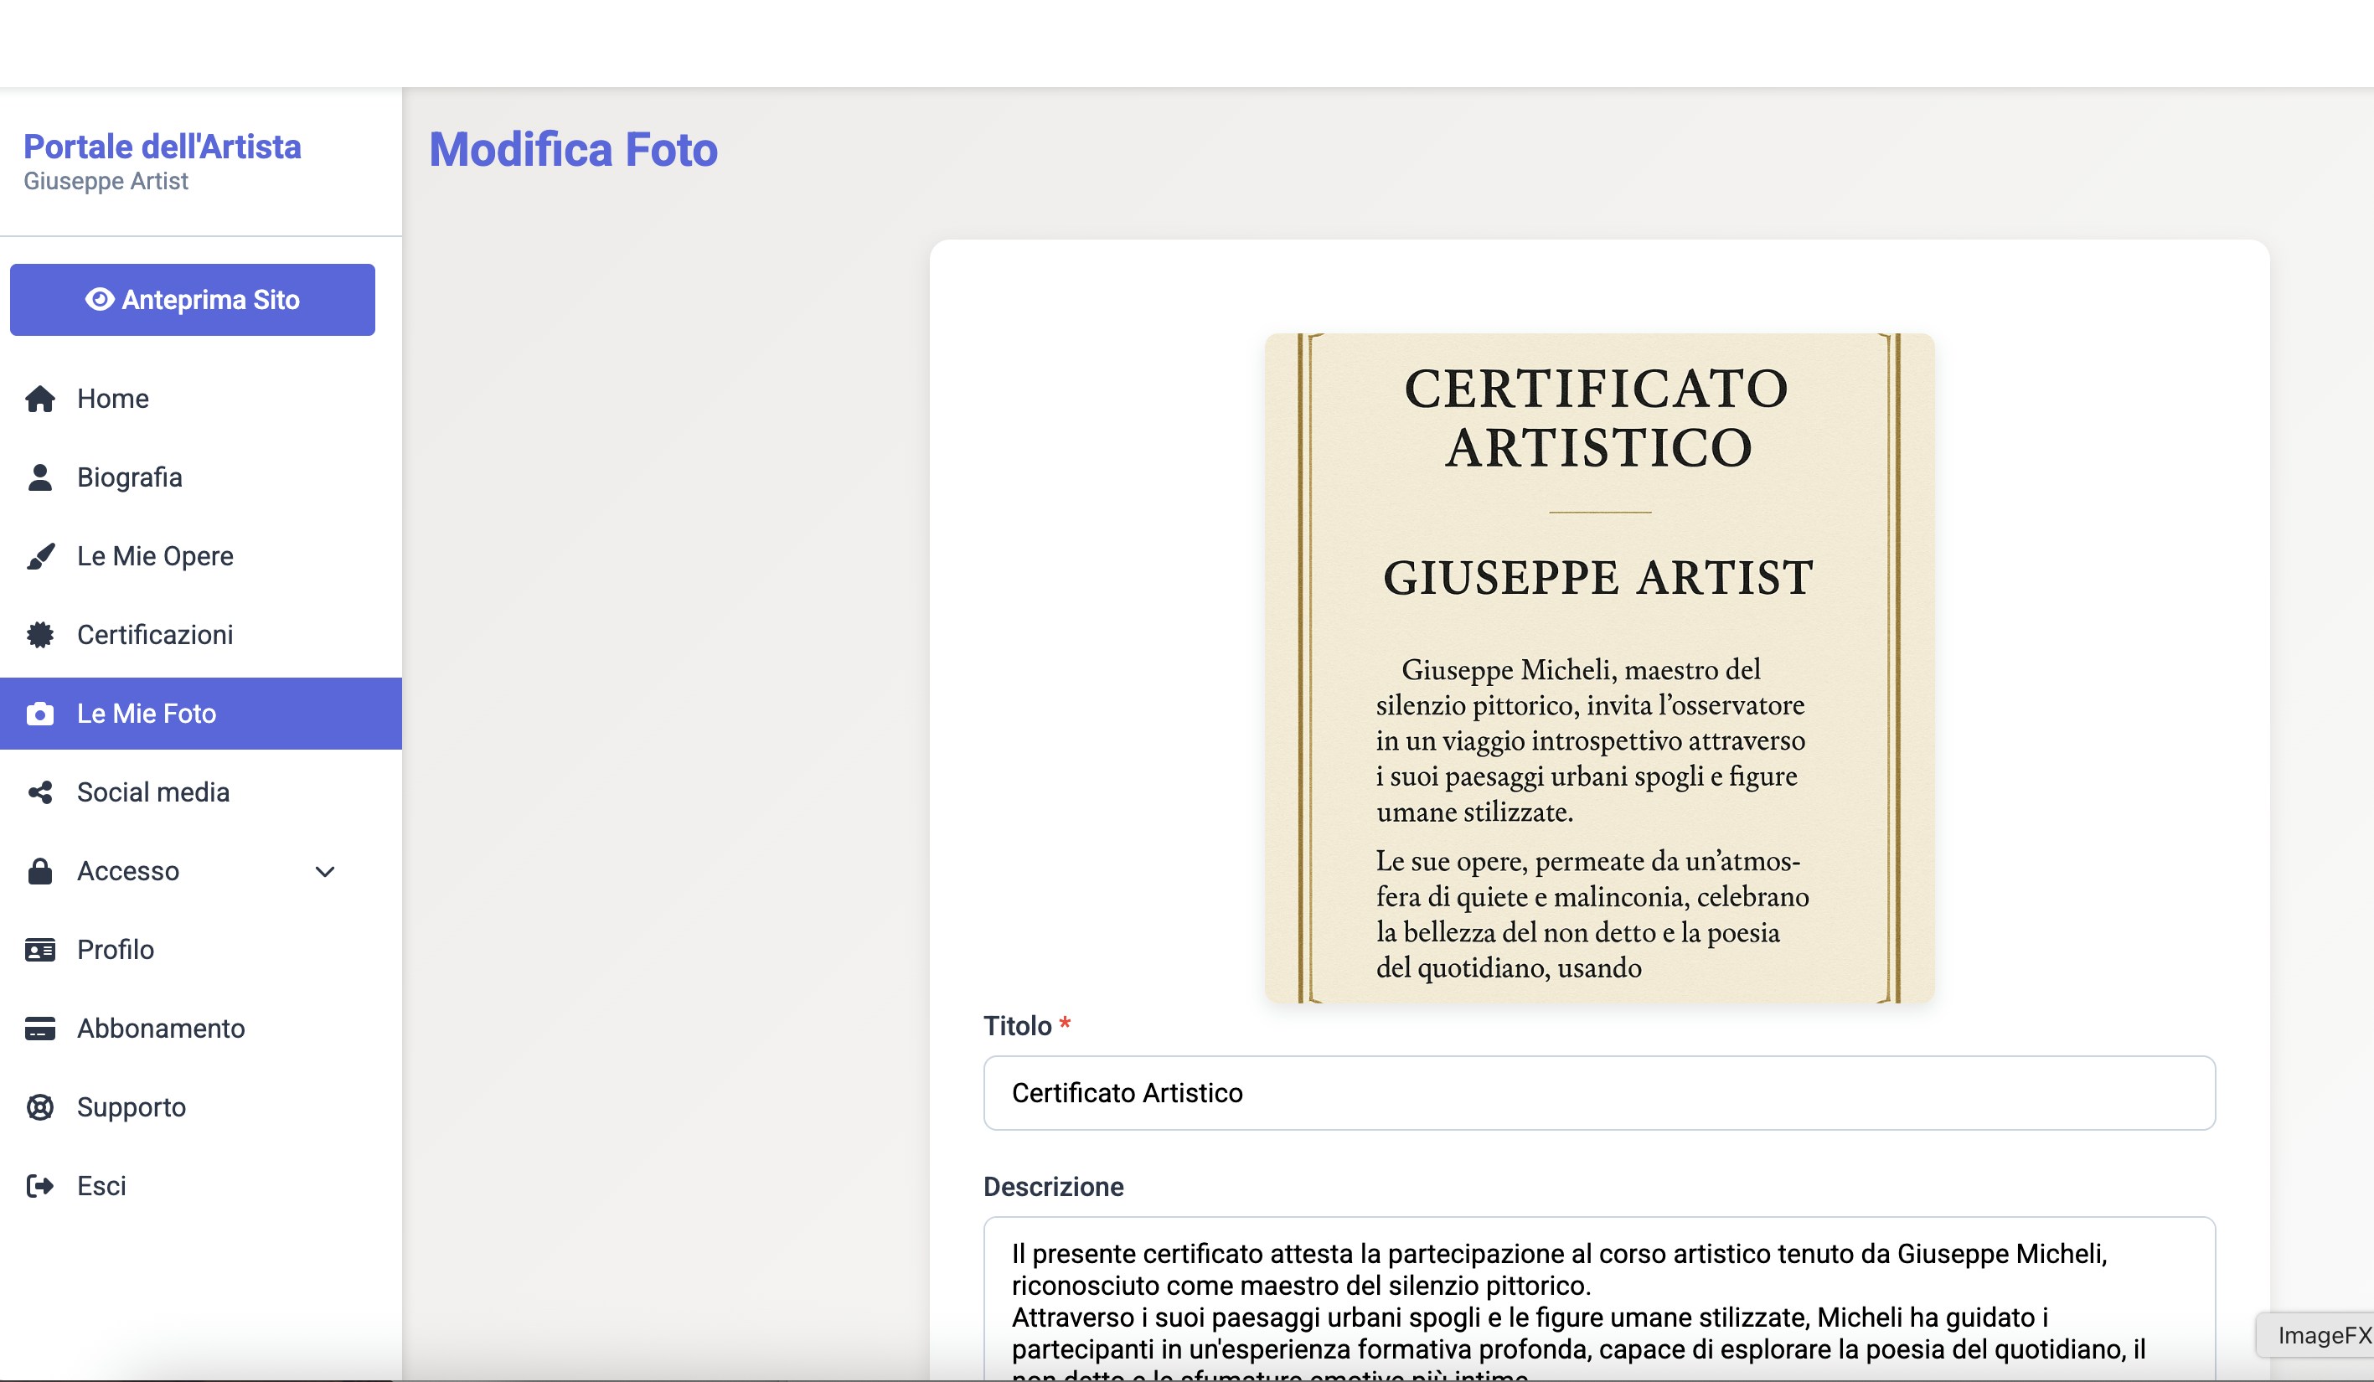Screen dimensions: 2374x1382
Task: Click the Modifica Foto page heading
Action: [573, 150]
